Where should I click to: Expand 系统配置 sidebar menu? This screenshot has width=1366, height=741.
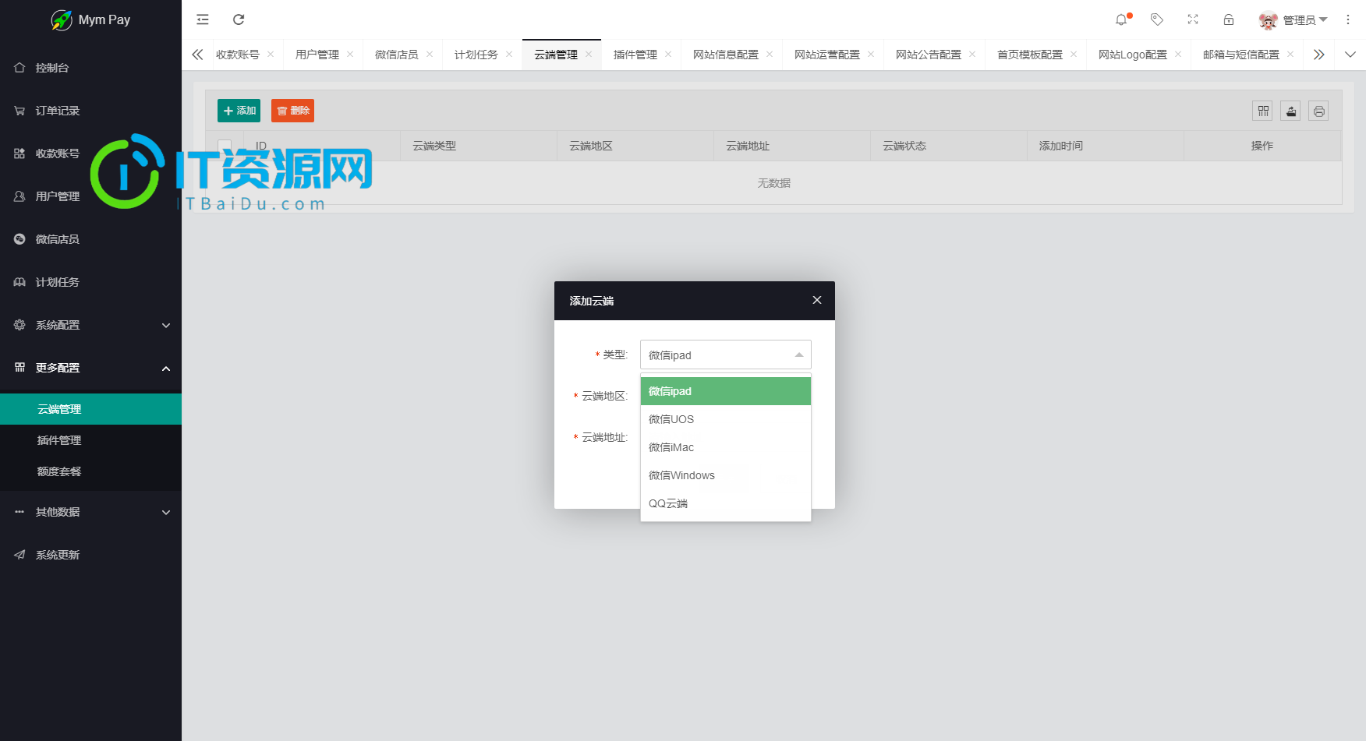90,325
